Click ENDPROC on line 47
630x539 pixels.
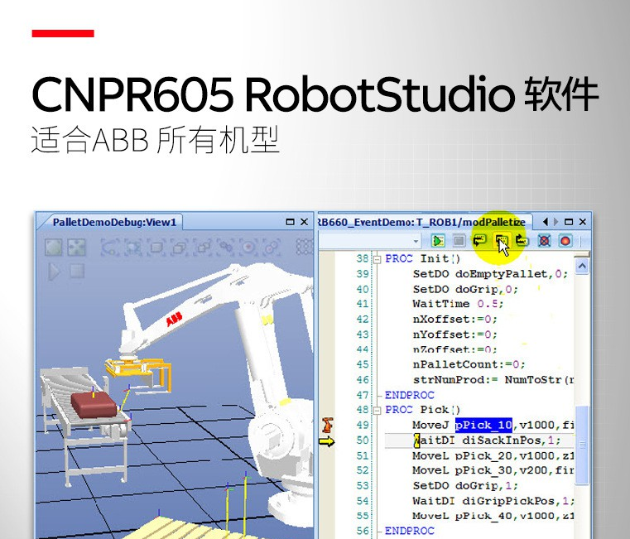pos(410,395)
